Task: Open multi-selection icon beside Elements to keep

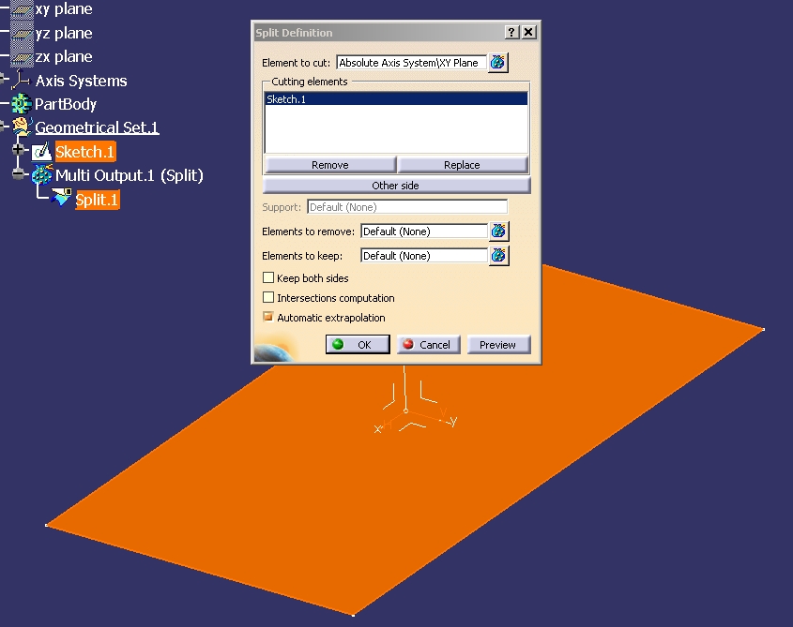Action: (498, 256)
